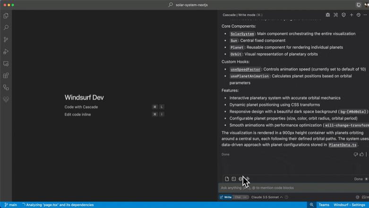Open the PlanetData.ts file link

343,145
